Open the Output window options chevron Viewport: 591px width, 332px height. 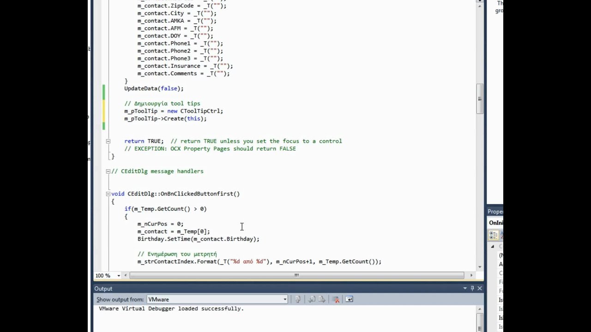pyautogui.click(x=464, y=288)
